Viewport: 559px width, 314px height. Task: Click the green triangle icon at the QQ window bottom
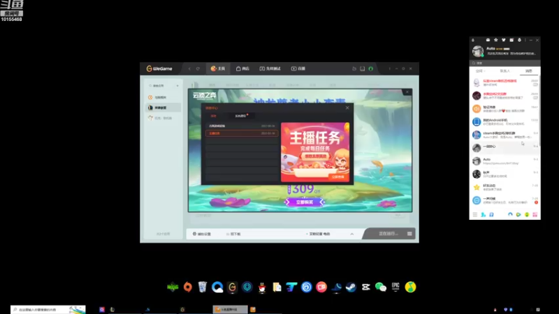(x=518, y=215)
